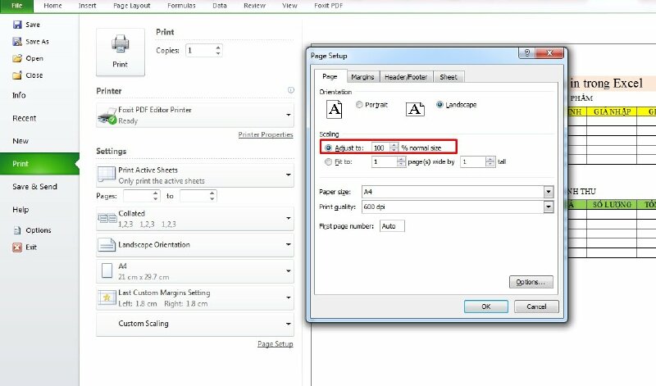
Task: Click the pages tall spinner arrows
Action: (x=490, y=161)
